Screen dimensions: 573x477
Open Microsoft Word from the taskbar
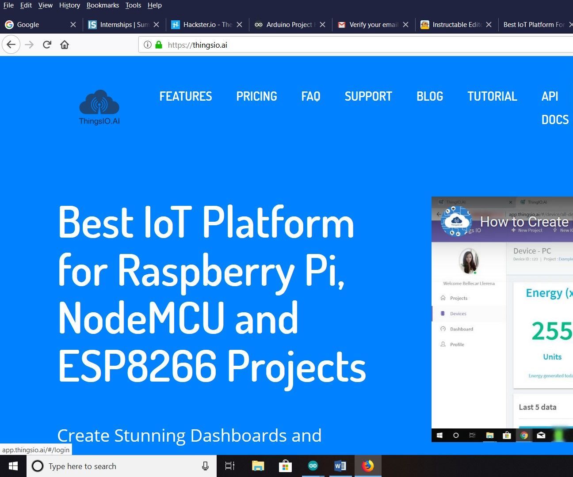pyautogui.click(x=340, y=466)
